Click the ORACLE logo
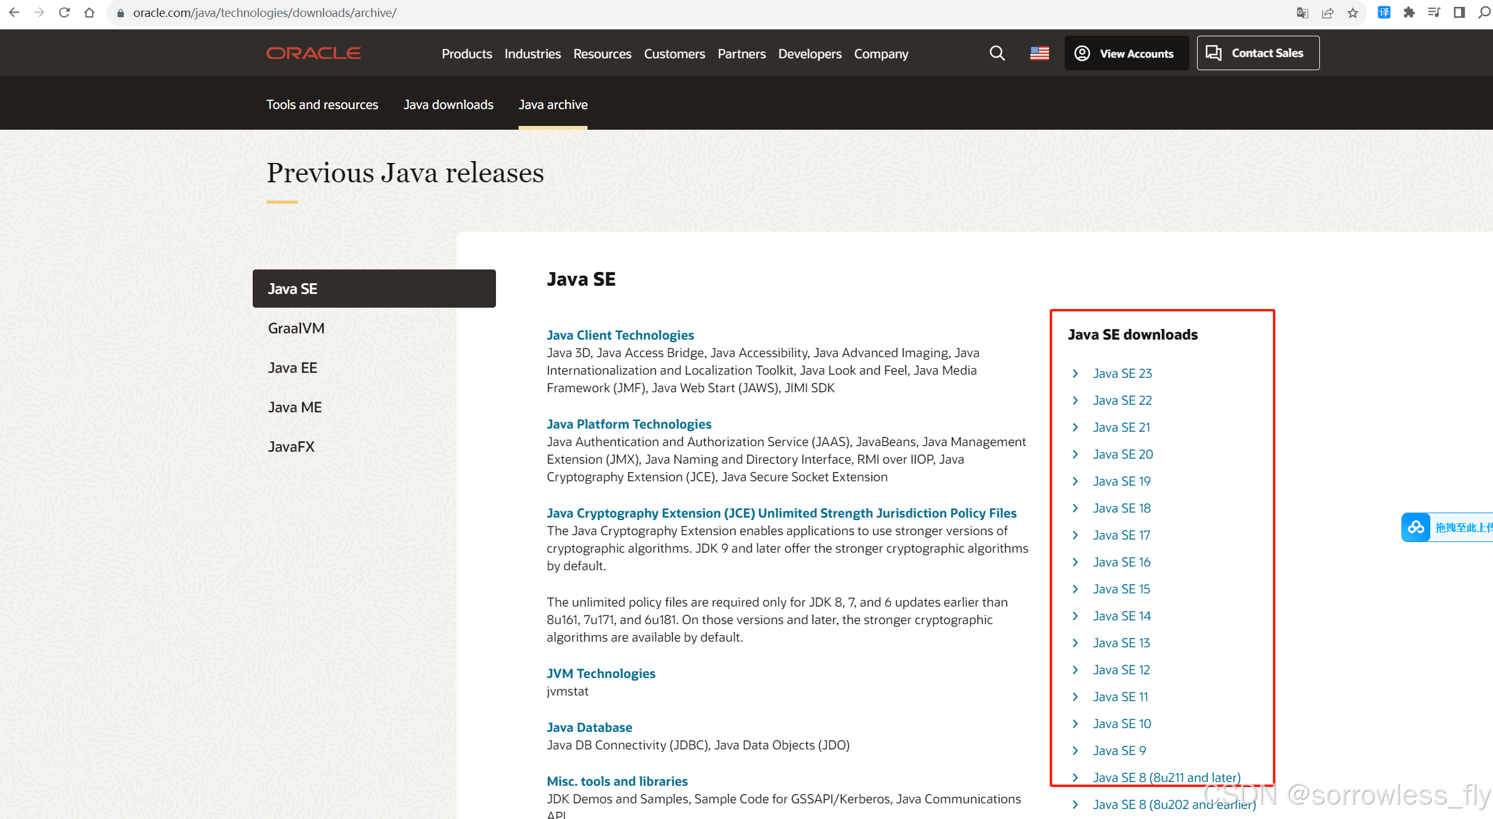The height and width of the screenshot is (819, 1493). (314, 53)
